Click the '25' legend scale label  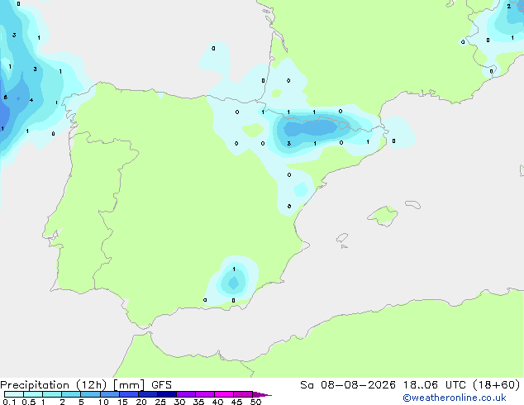pyautogui.click(x=160, y=402)
